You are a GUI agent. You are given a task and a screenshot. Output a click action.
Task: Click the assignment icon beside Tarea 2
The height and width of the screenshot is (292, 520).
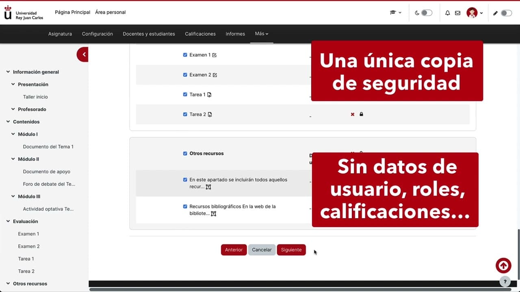tap(210, 115)
